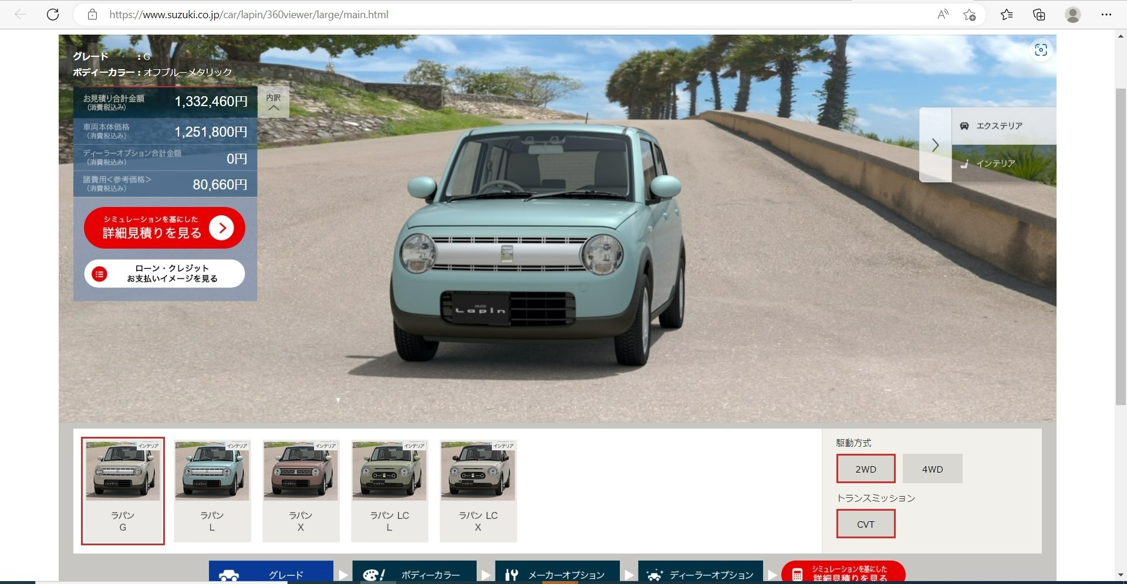Click scrollbar up arrow
Viewport: 1127px width, 584px height.
point(1121,36)
